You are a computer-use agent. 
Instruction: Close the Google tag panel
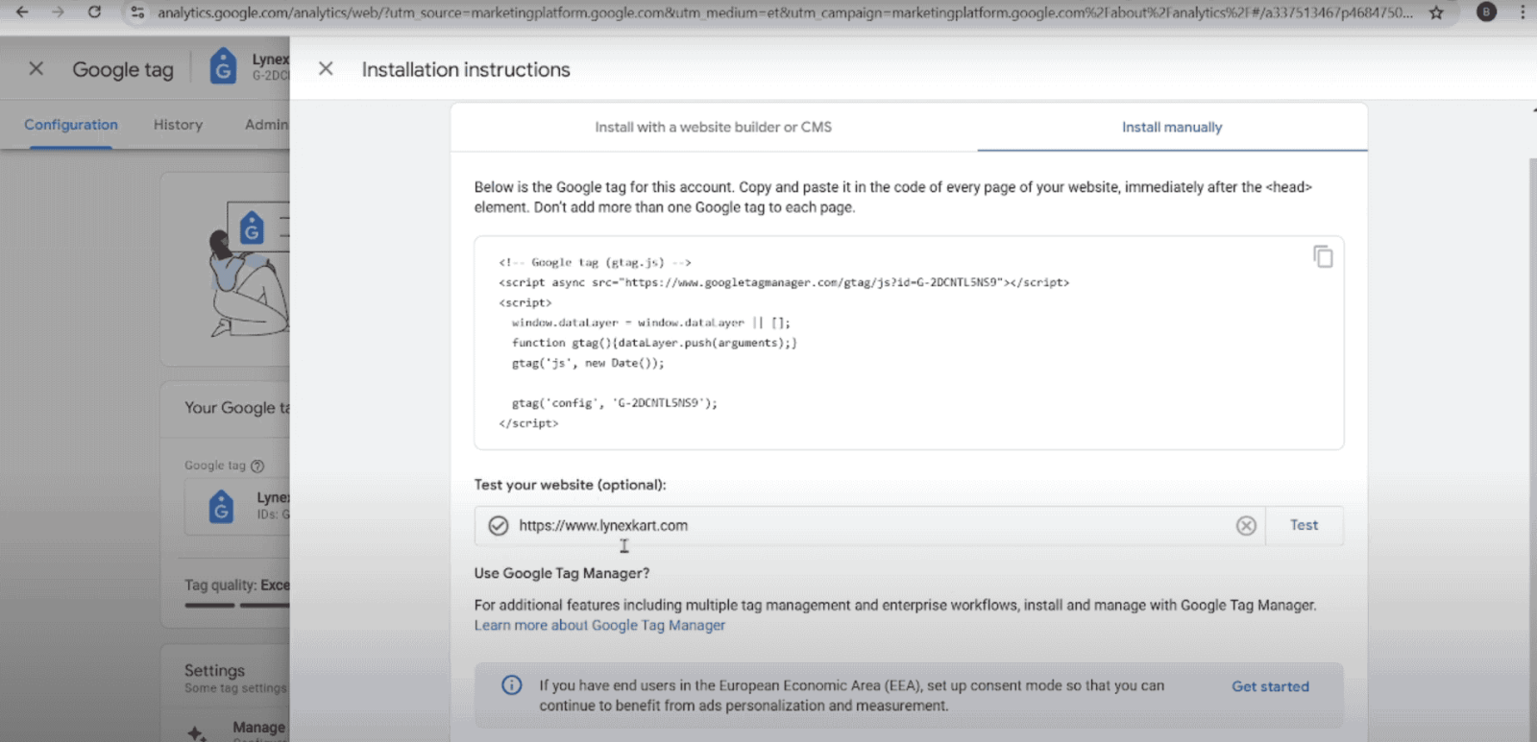[x=36, y=69]
